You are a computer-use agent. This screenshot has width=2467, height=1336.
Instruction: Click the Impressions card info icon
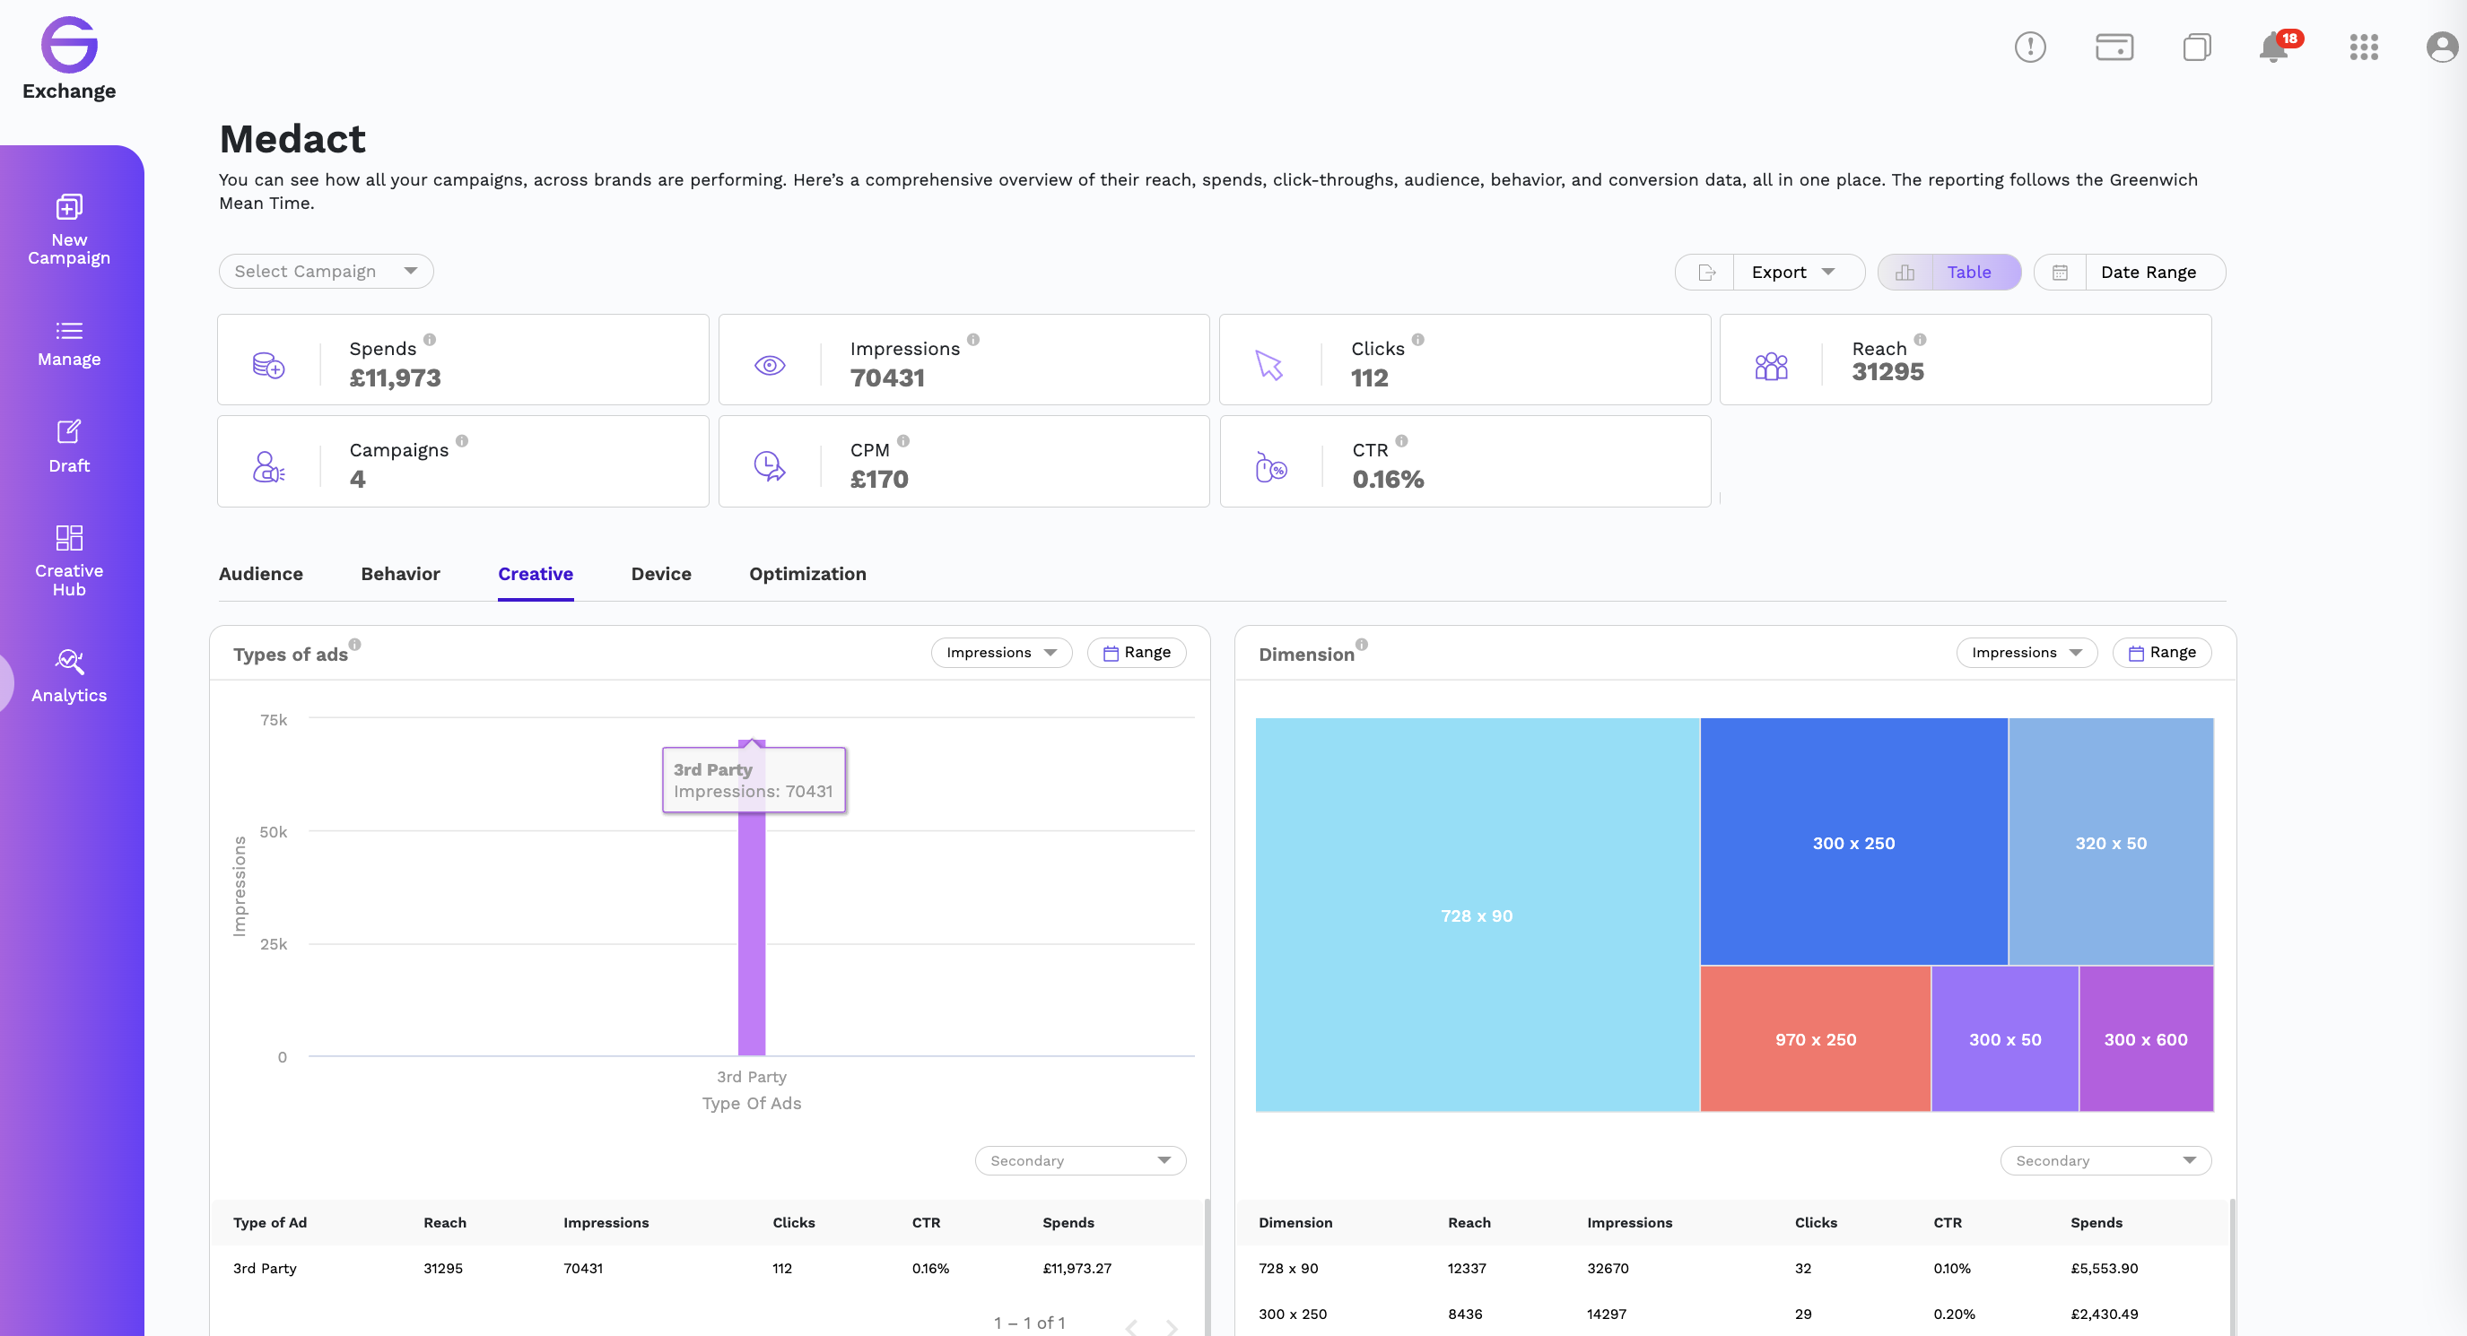coord(973,340)
